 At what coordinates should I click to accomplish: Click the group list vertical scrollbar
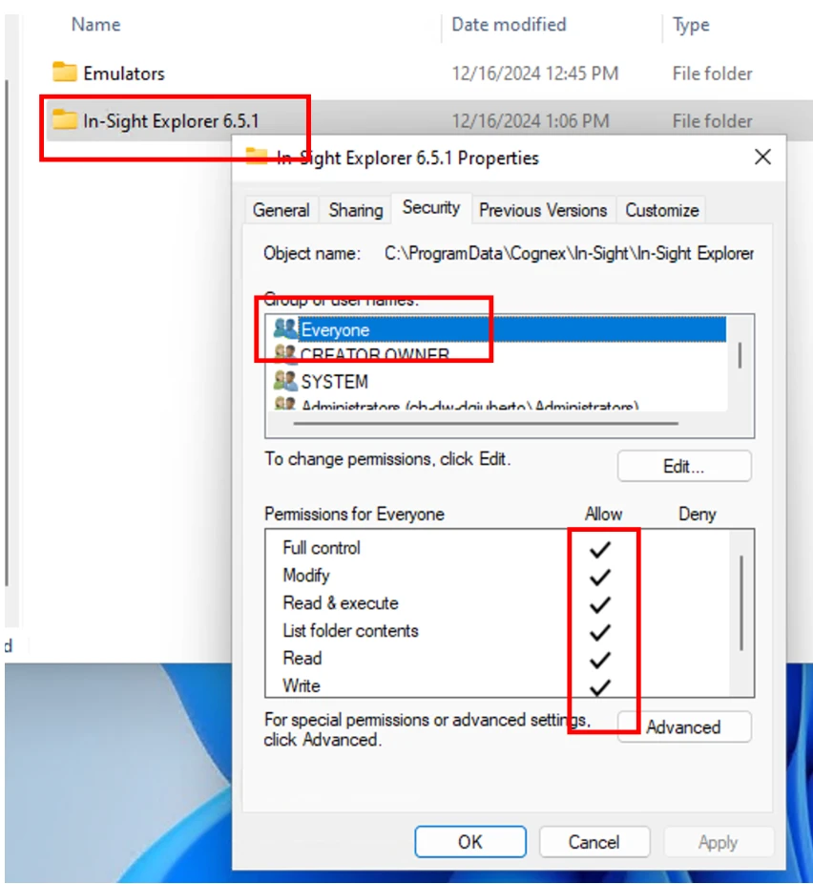740,355
